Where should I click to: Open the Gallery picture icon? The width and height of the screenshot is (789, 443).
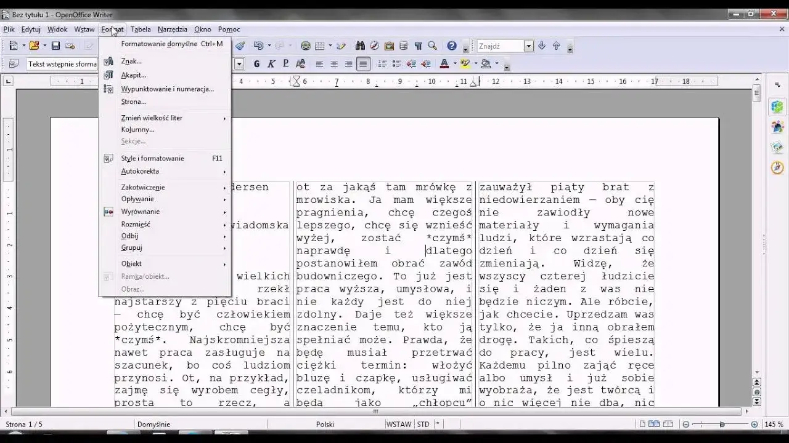pyautogui.click(x=389, y=46)
